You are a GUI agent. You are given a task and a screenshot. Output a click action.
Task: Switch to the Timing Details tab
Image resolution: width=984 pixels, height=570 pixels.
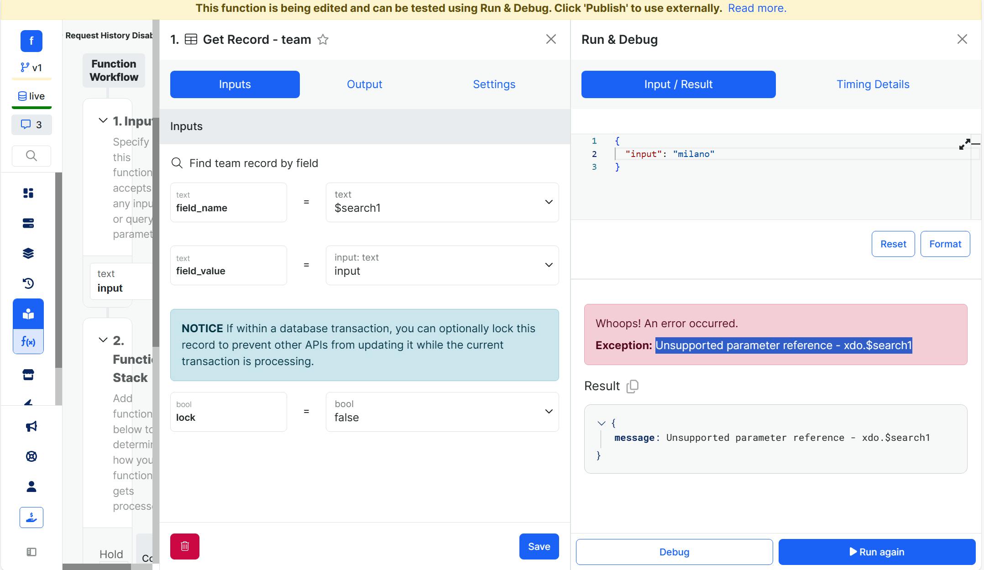(x=873, y=84)
